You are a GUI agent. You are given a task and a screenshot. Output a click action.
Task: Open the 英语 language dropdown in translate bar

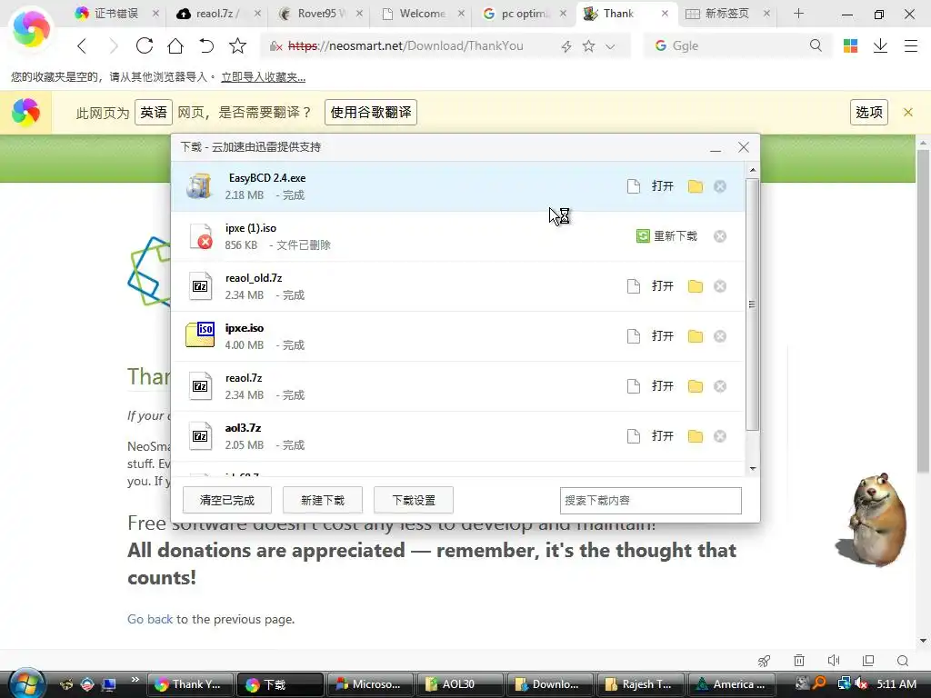154,112
